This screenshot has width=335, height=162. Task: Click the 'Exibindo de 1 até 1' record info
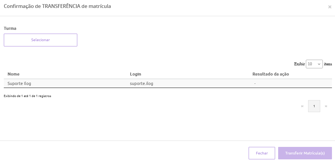[27, 96]
